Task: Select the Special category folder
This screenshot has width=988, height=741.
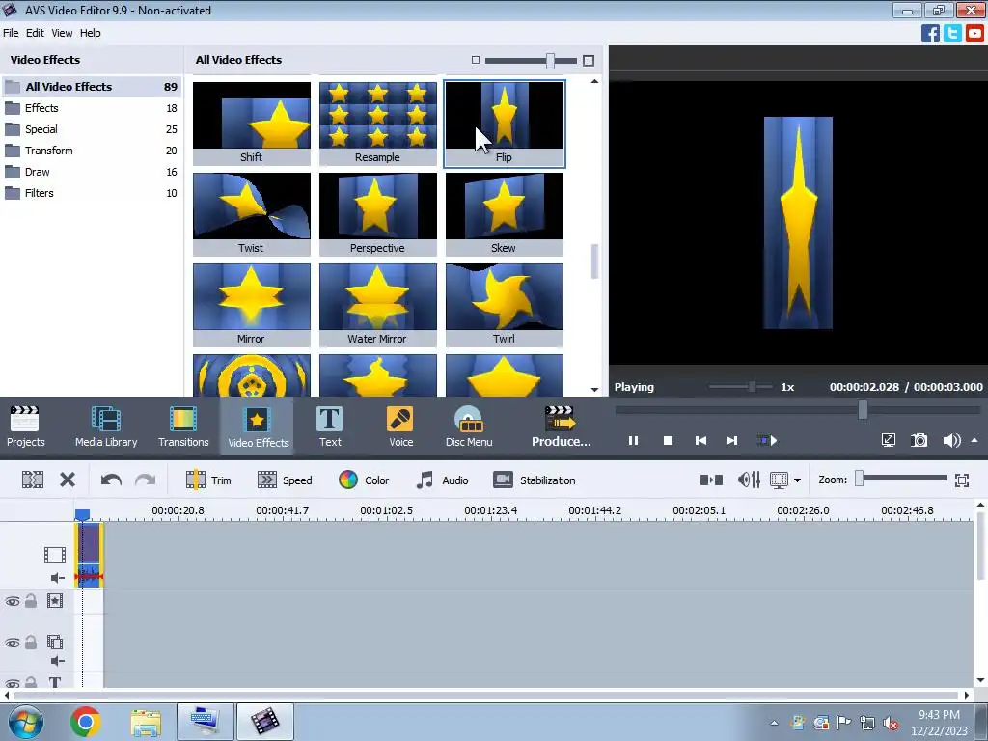Action: [x=92, y=129]
